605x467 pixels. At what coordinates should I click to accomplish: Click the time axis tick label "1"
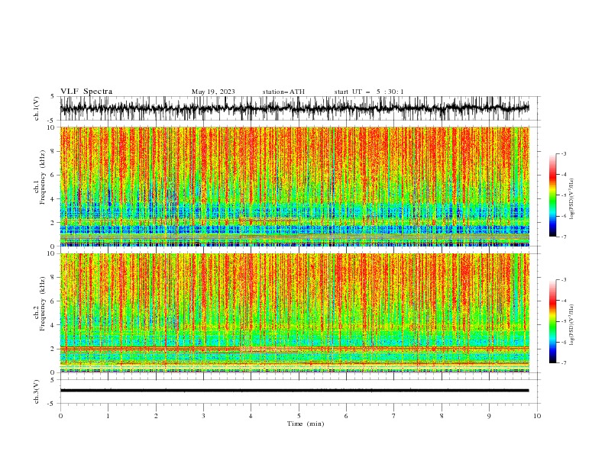pyautogui.click(x=108, y=416)
